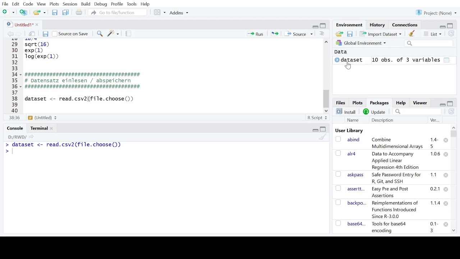The width and height of the screenshot is (460, 259).
Task: Click the packages list scrollbar thumb
Action: point(454,134)
